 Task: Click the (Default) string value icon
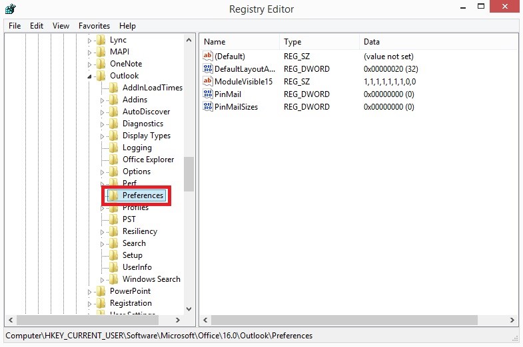point(208,56)
